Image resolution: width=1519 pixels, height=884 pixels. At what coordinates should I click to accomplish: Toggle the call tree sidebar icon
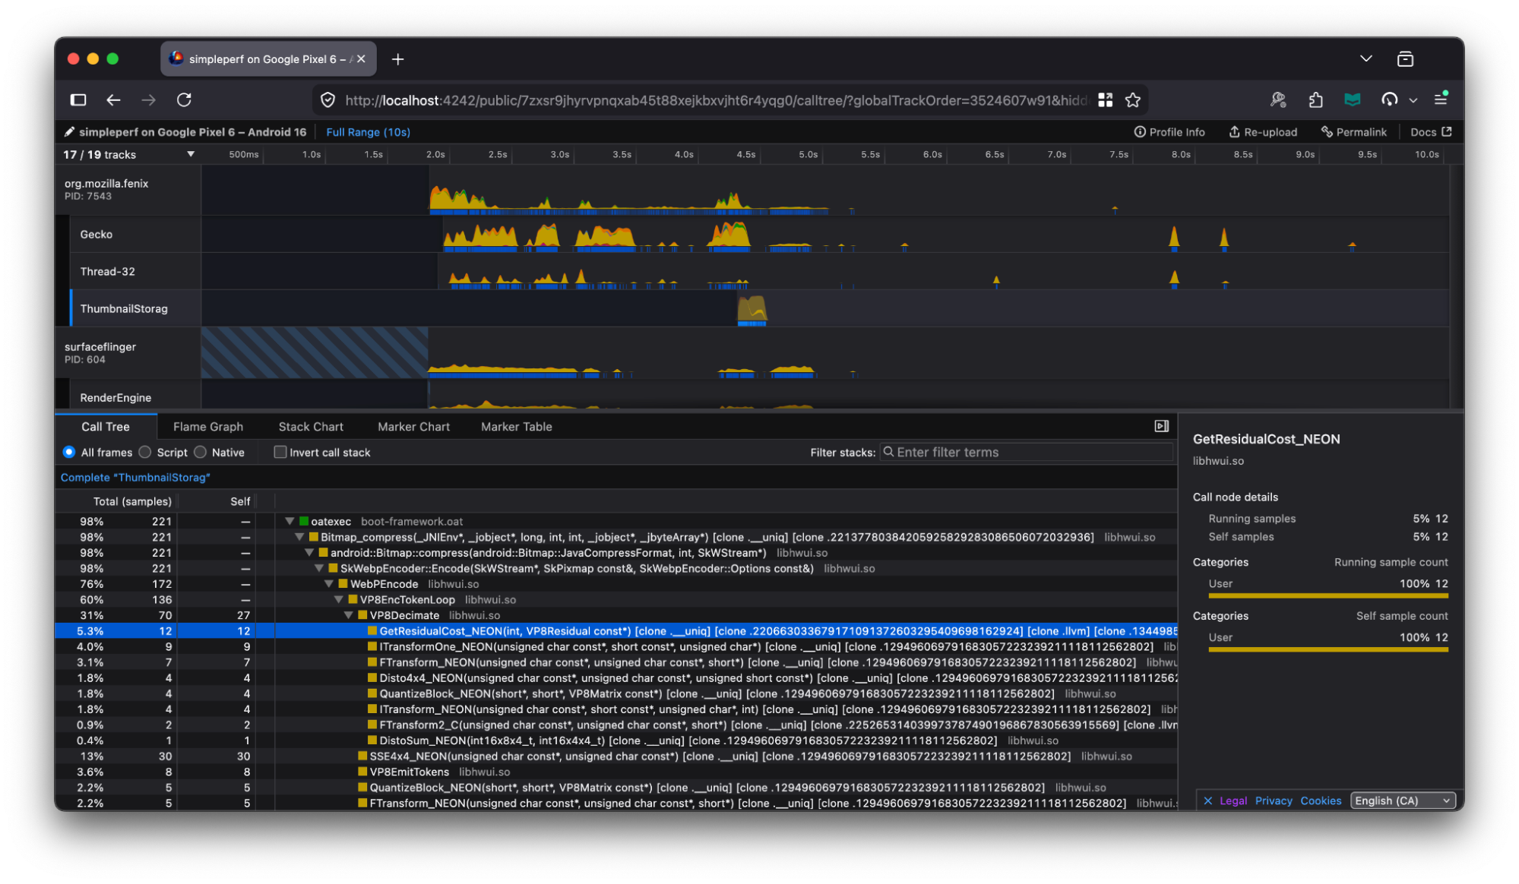(1161, 426)
